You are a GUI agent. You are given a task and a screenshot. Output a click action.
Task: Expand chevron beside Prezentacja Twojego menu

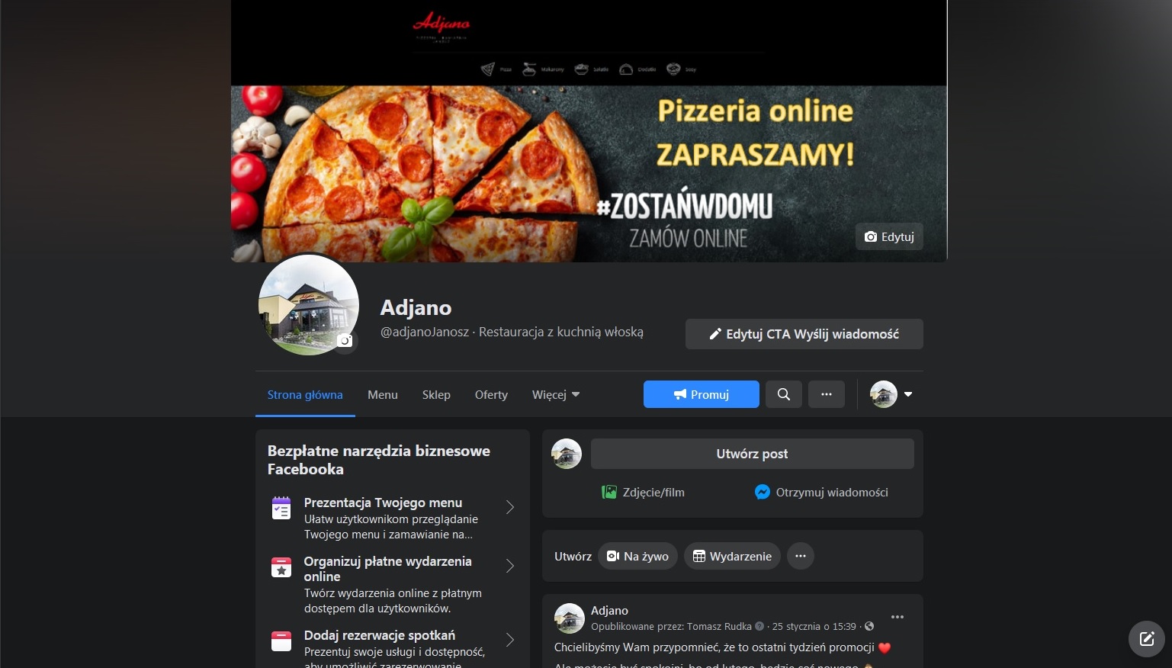pos(510,507)
